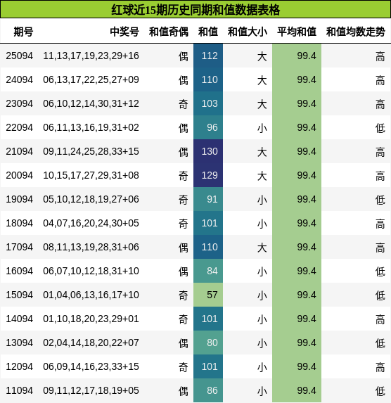Select winning numbers 06,07,10,12,18,31+10

pos(91,271)
